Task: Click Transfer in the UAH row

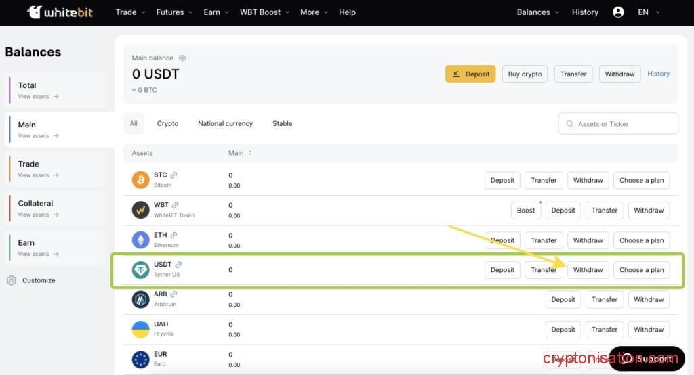Action: pyautogui.click(x=604, y=330)
